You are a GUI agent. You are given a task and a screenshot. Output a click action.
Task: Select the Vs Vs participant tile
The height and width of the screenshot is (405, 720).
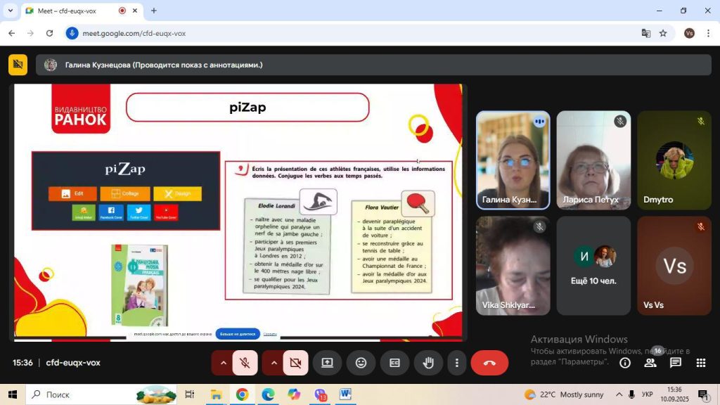pyautogui.click(x=674, y=266)
